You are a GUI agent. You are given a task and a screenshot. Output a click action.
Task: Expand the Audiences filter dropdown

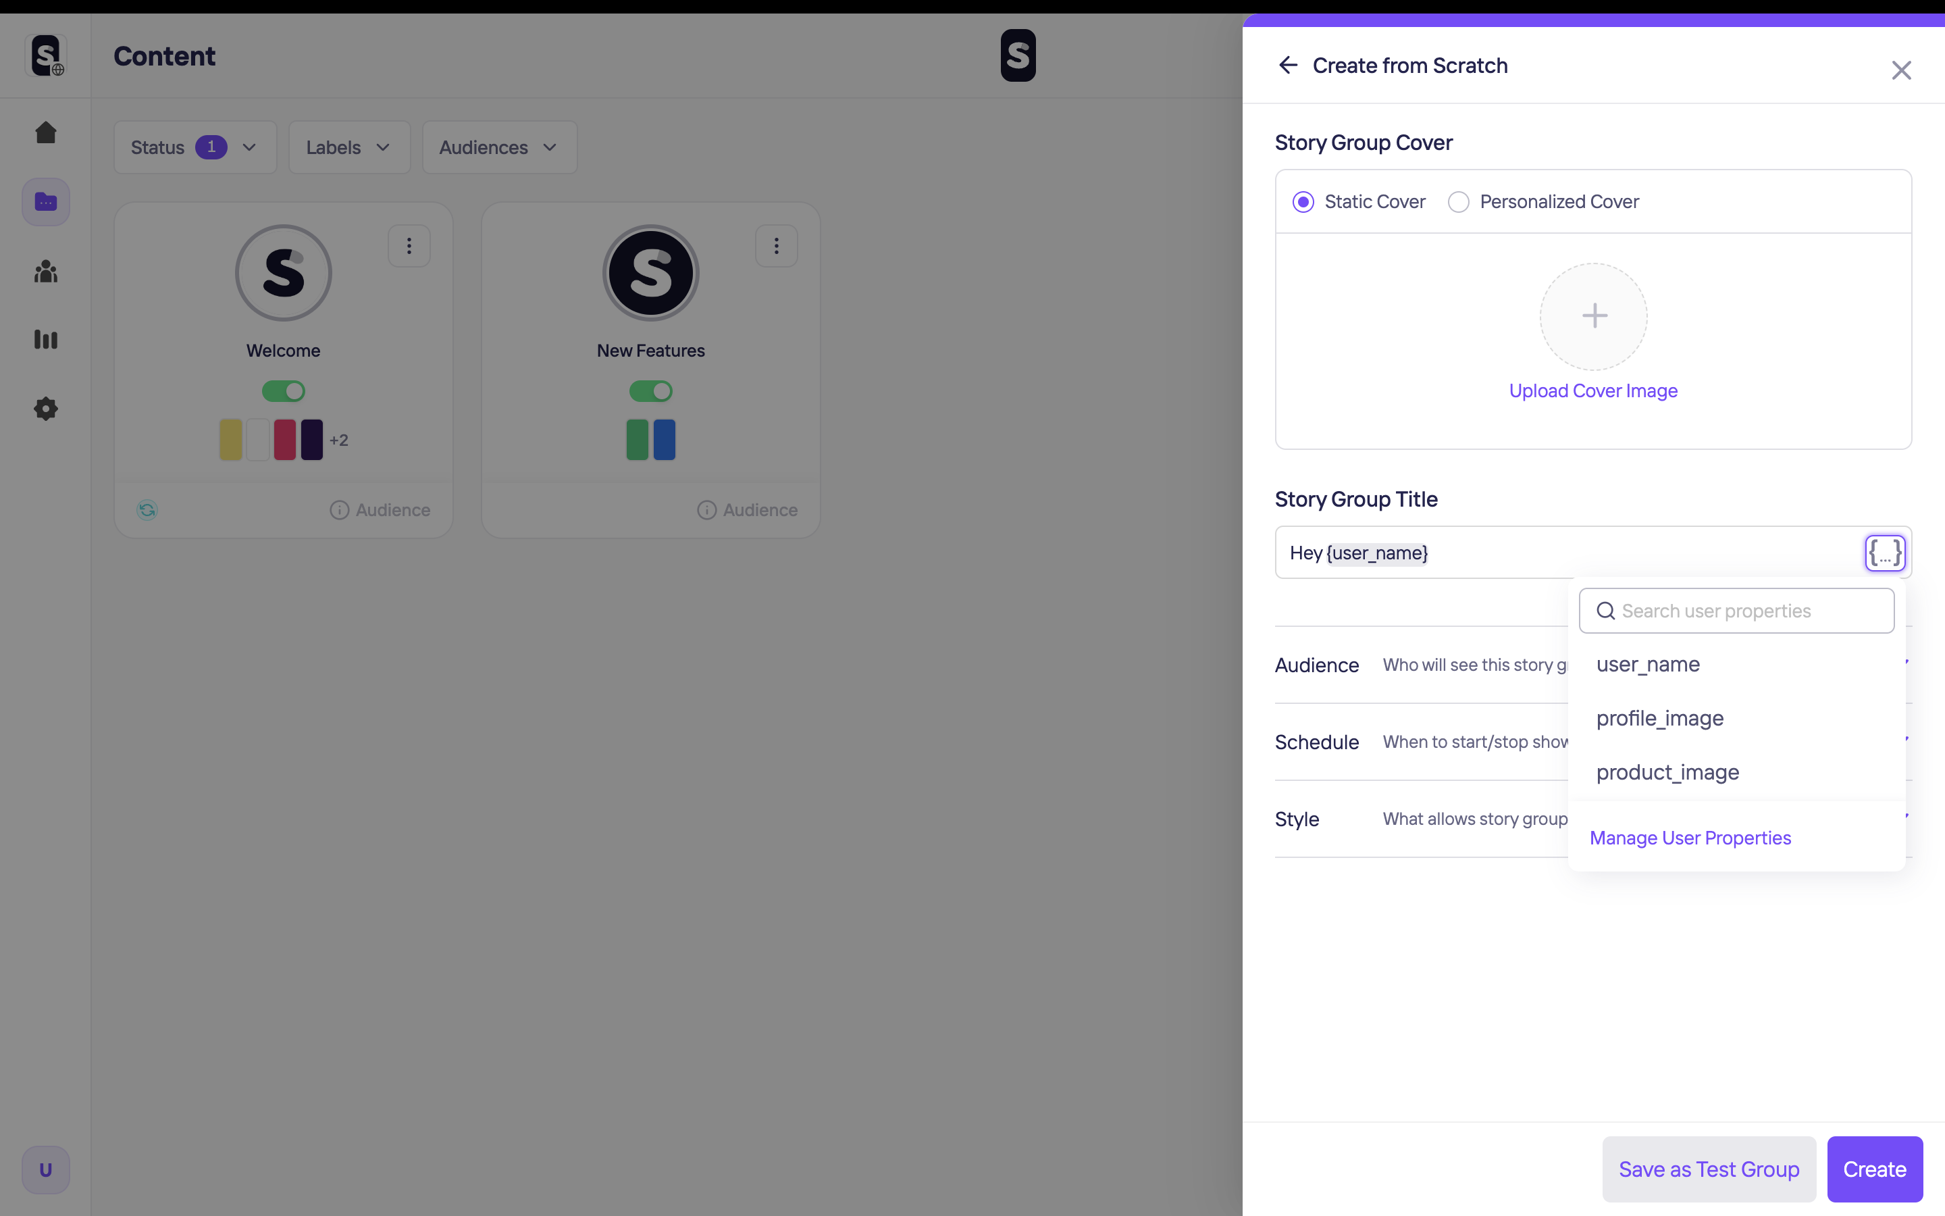499,148
